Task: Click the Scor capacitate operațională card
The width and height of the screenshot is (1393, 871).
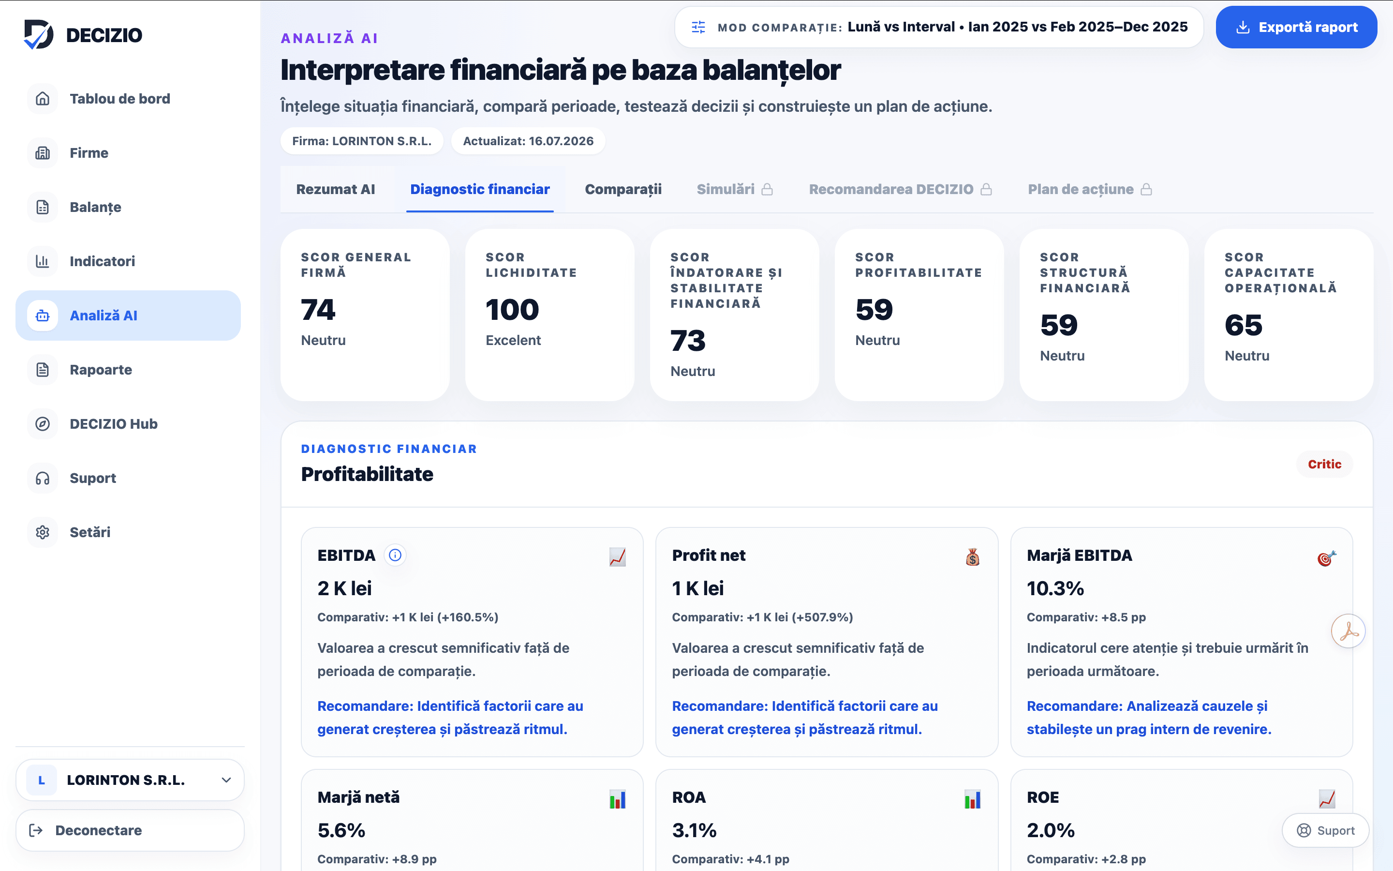Action: (1289, 315)
